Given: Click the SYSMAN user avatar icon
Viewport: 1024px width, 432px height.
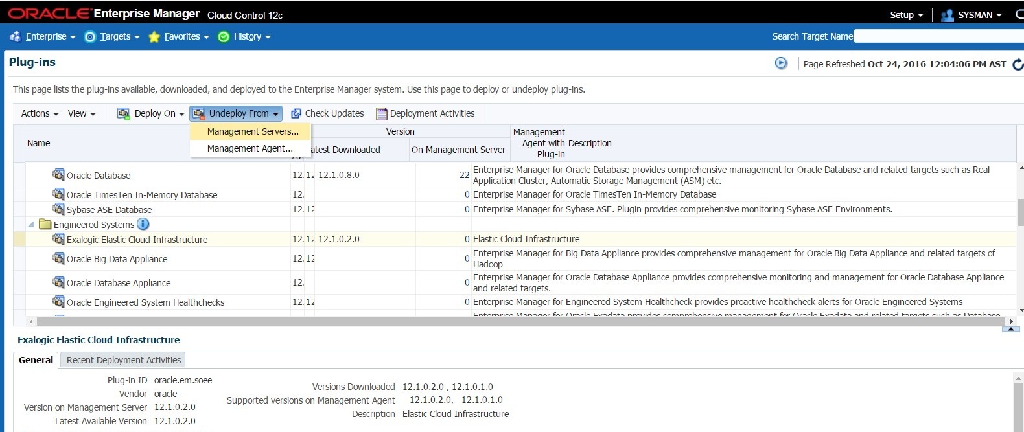Looking at the screenshot, I should (x=947, y=15).
